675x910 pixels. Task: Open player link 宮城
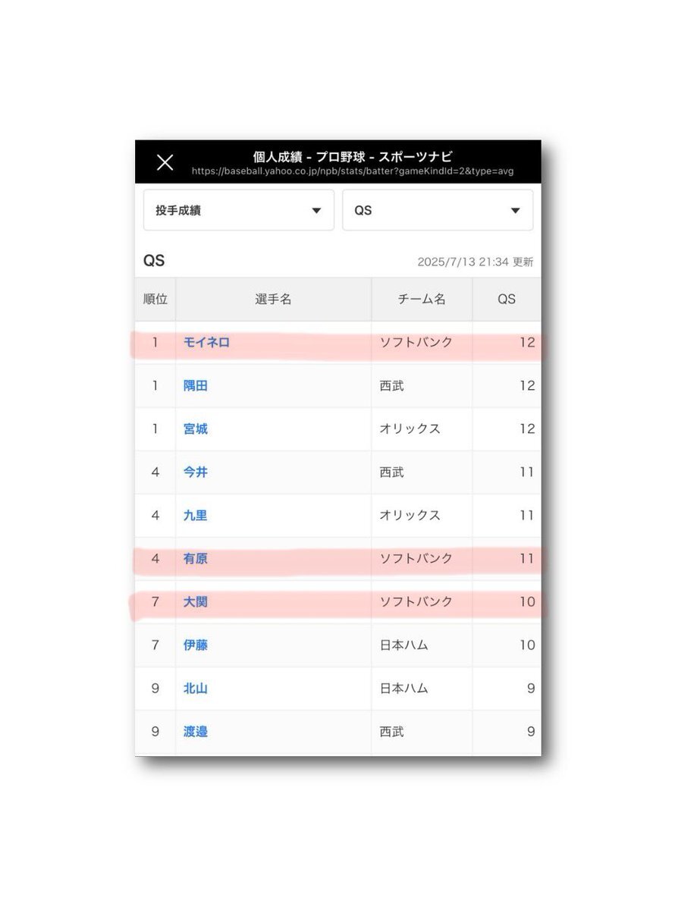(x=196, y=428)
